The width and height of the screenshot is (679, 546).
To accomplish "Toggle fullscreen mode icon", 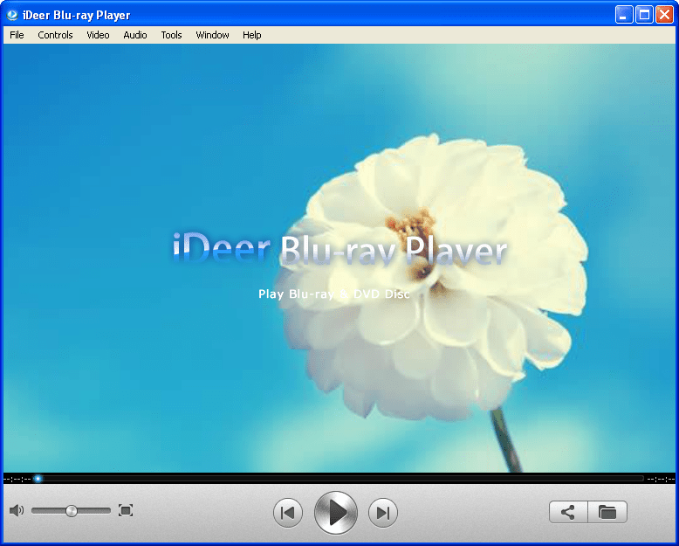I will tap(126, 510).
